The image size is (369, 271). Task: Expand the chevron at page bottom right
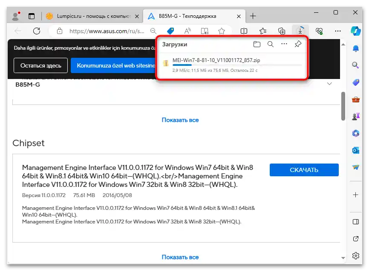coord(342,258)
